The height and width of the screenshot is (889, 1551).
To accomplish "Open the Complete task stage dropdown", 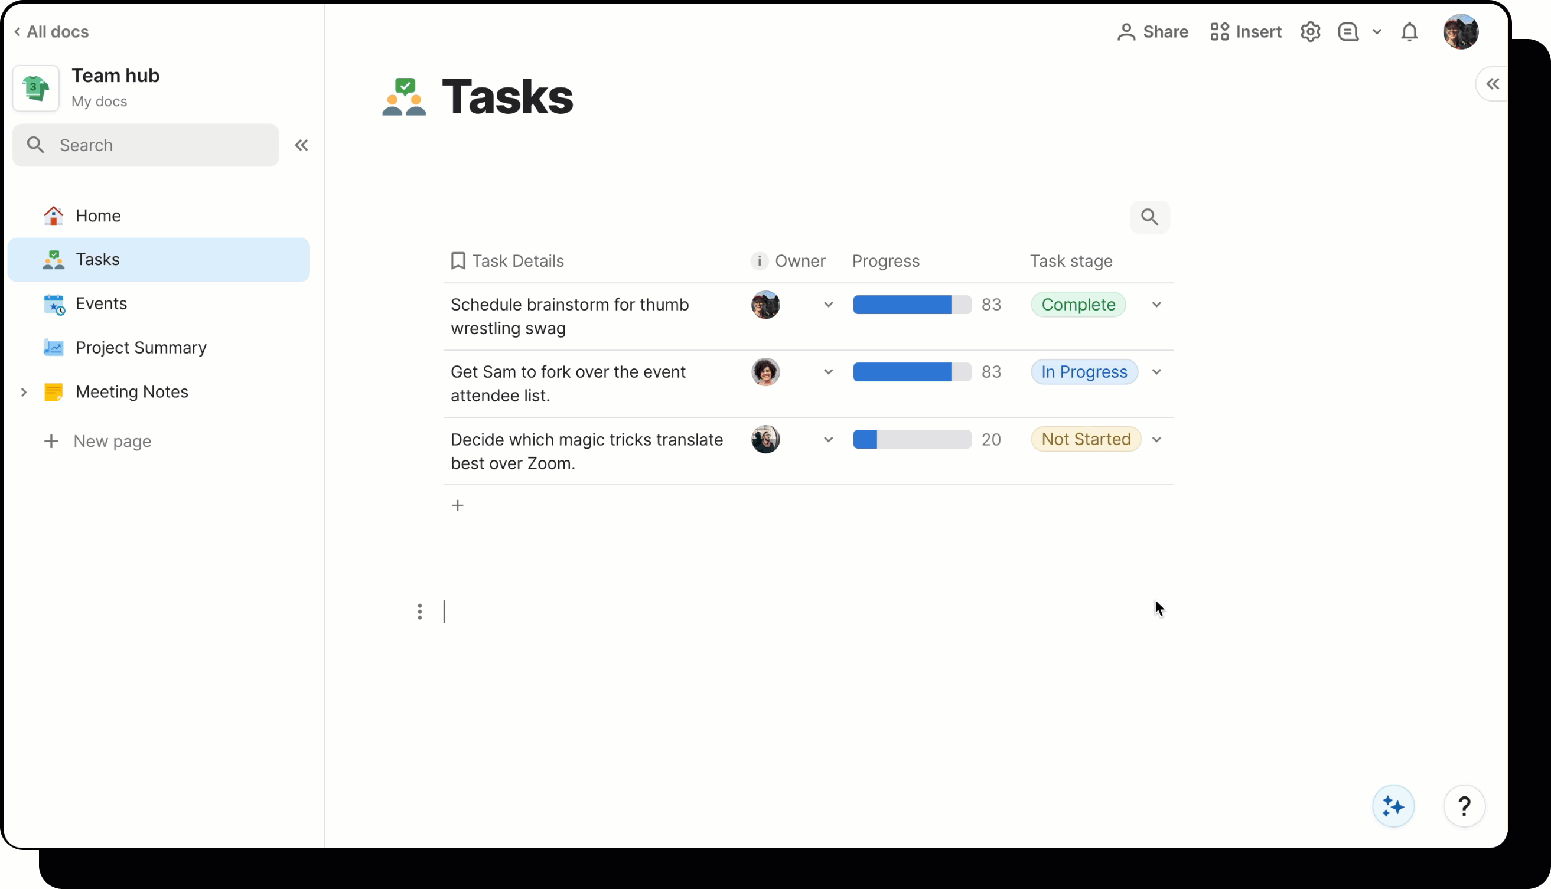I will pyautogui.click(x=1156, y=305).
